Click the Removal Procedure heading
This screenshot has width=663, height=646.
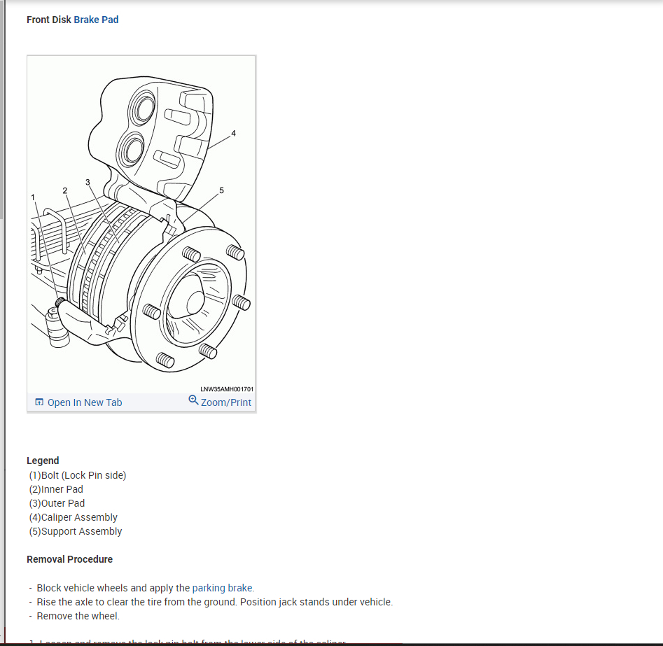(70, 559)
